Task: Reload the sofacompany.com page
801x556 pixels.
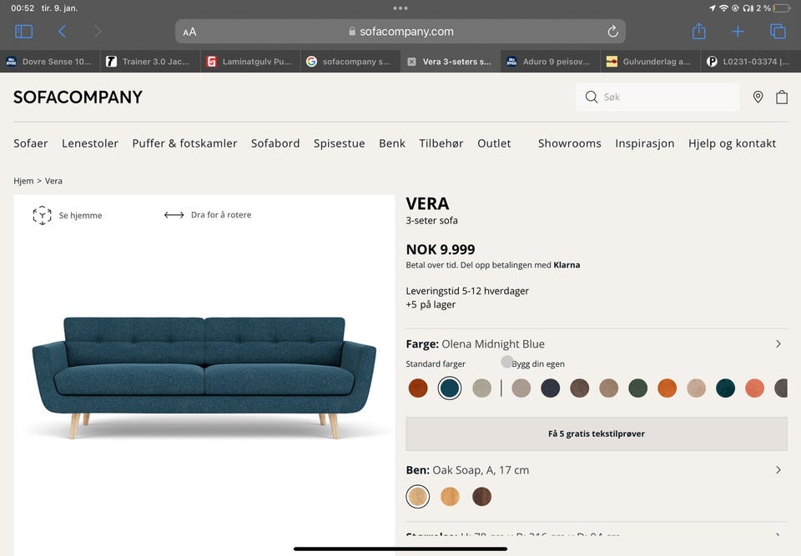Action: [612, 32]
